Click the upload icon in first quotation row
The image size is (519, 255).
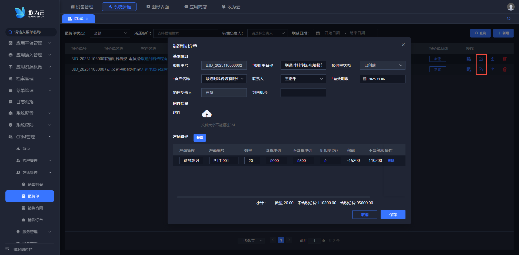[x=493, y=59]
